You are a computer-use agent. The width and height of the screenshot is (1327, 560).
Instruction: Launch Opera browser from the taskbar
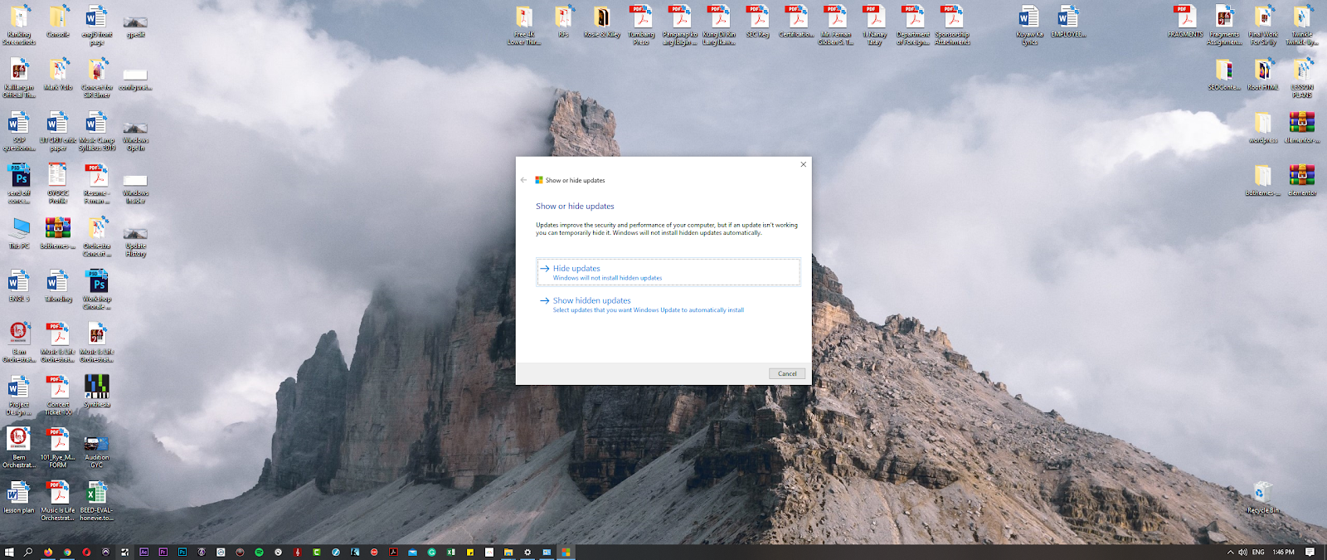(86, 552)
